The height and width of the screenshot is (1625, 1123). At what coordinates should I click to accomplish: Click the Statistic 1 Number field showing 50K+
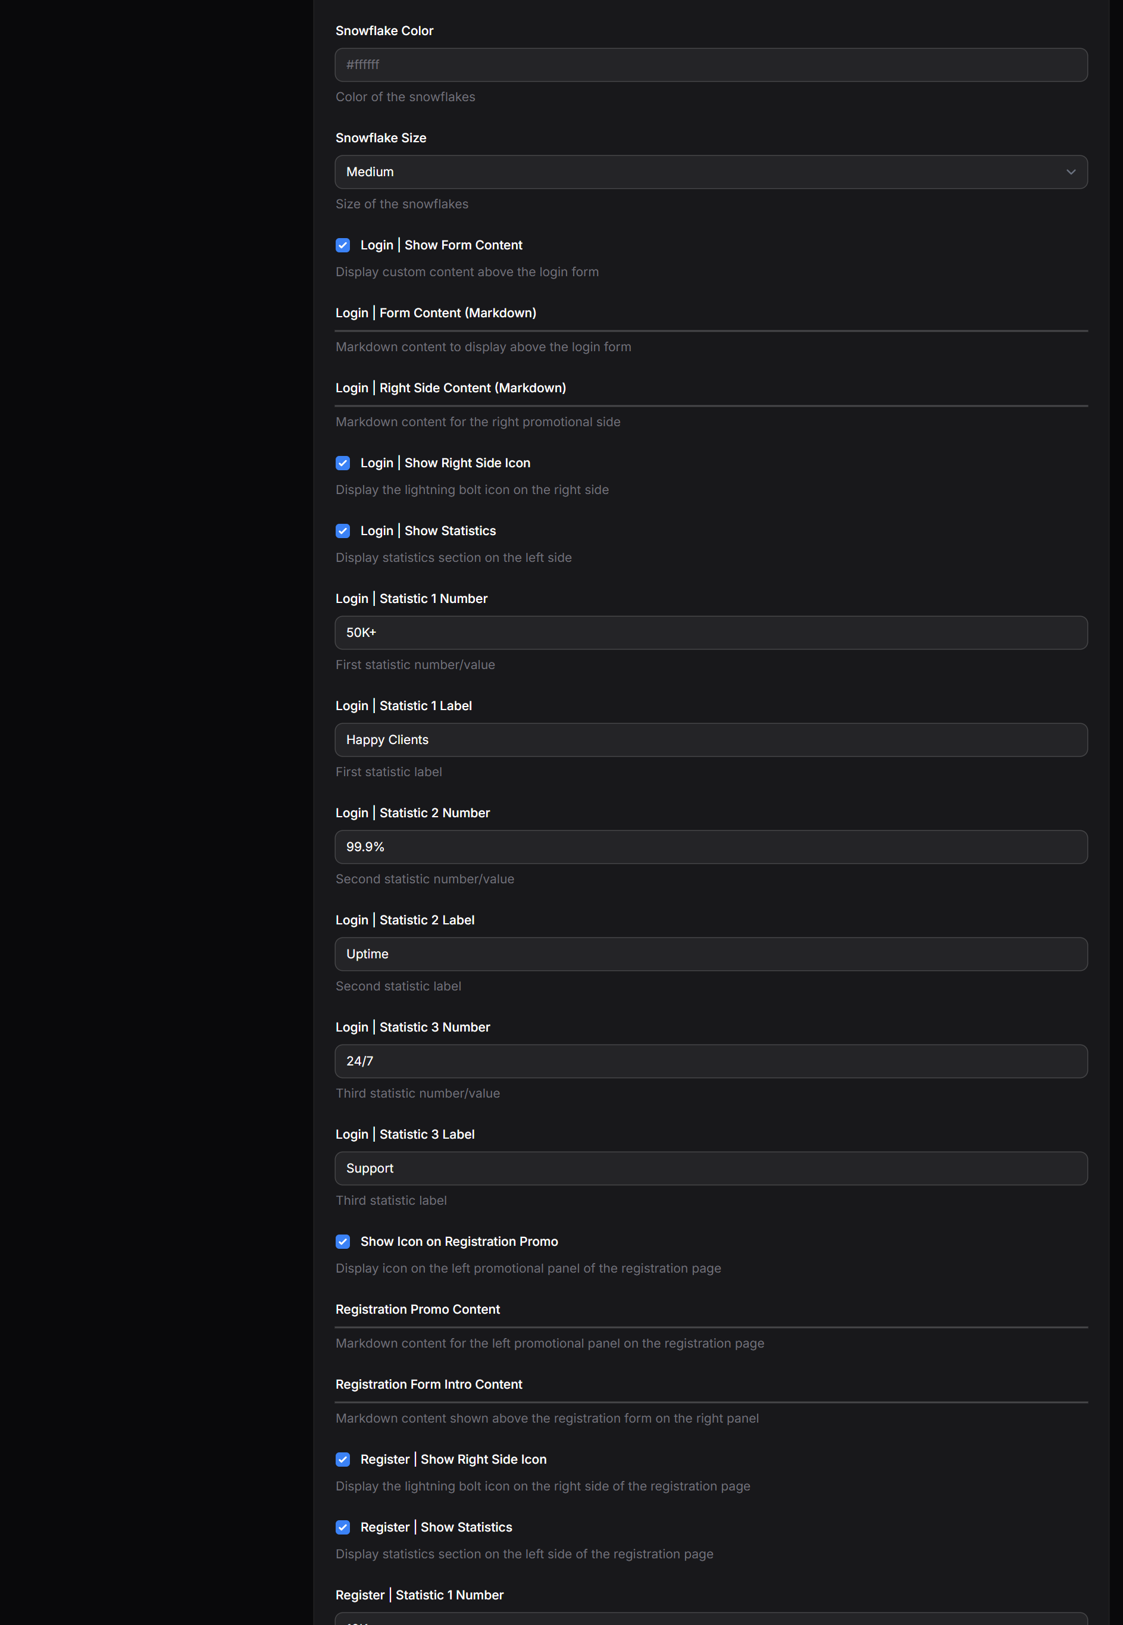[711, 633]
